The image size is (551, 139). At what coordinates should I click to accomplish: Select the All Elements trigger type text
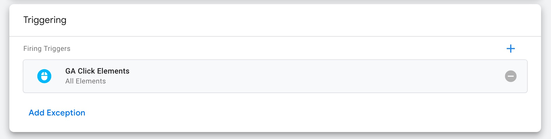click(85, 81)
